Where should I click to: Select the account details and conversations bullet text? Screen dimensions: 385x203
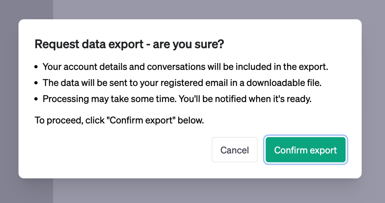click(x=185, y=67)
